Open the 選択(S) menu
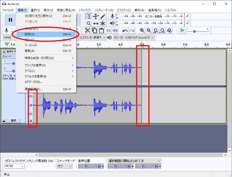Viewport: 232px width, 177px height. (35, 10)
